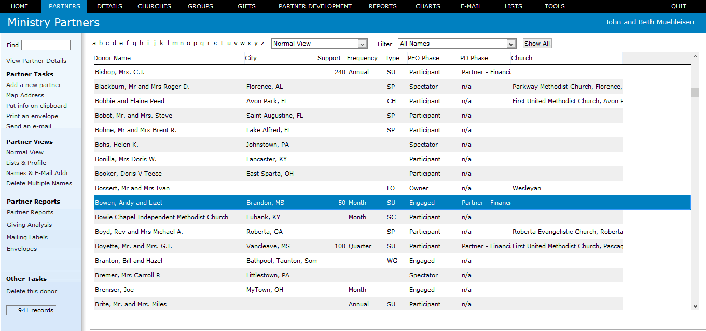Image resolution: width=706 pixels, height=331 pixels.
Task: Select Boyette, Mr. and Mrs. G.I.
Action: click(358, 246)
